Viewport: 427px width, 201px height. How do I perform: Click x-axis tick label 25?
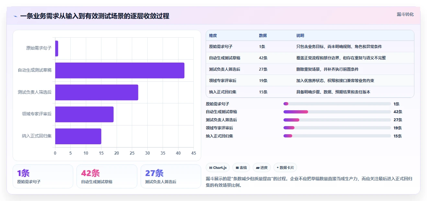pos(132,153)
